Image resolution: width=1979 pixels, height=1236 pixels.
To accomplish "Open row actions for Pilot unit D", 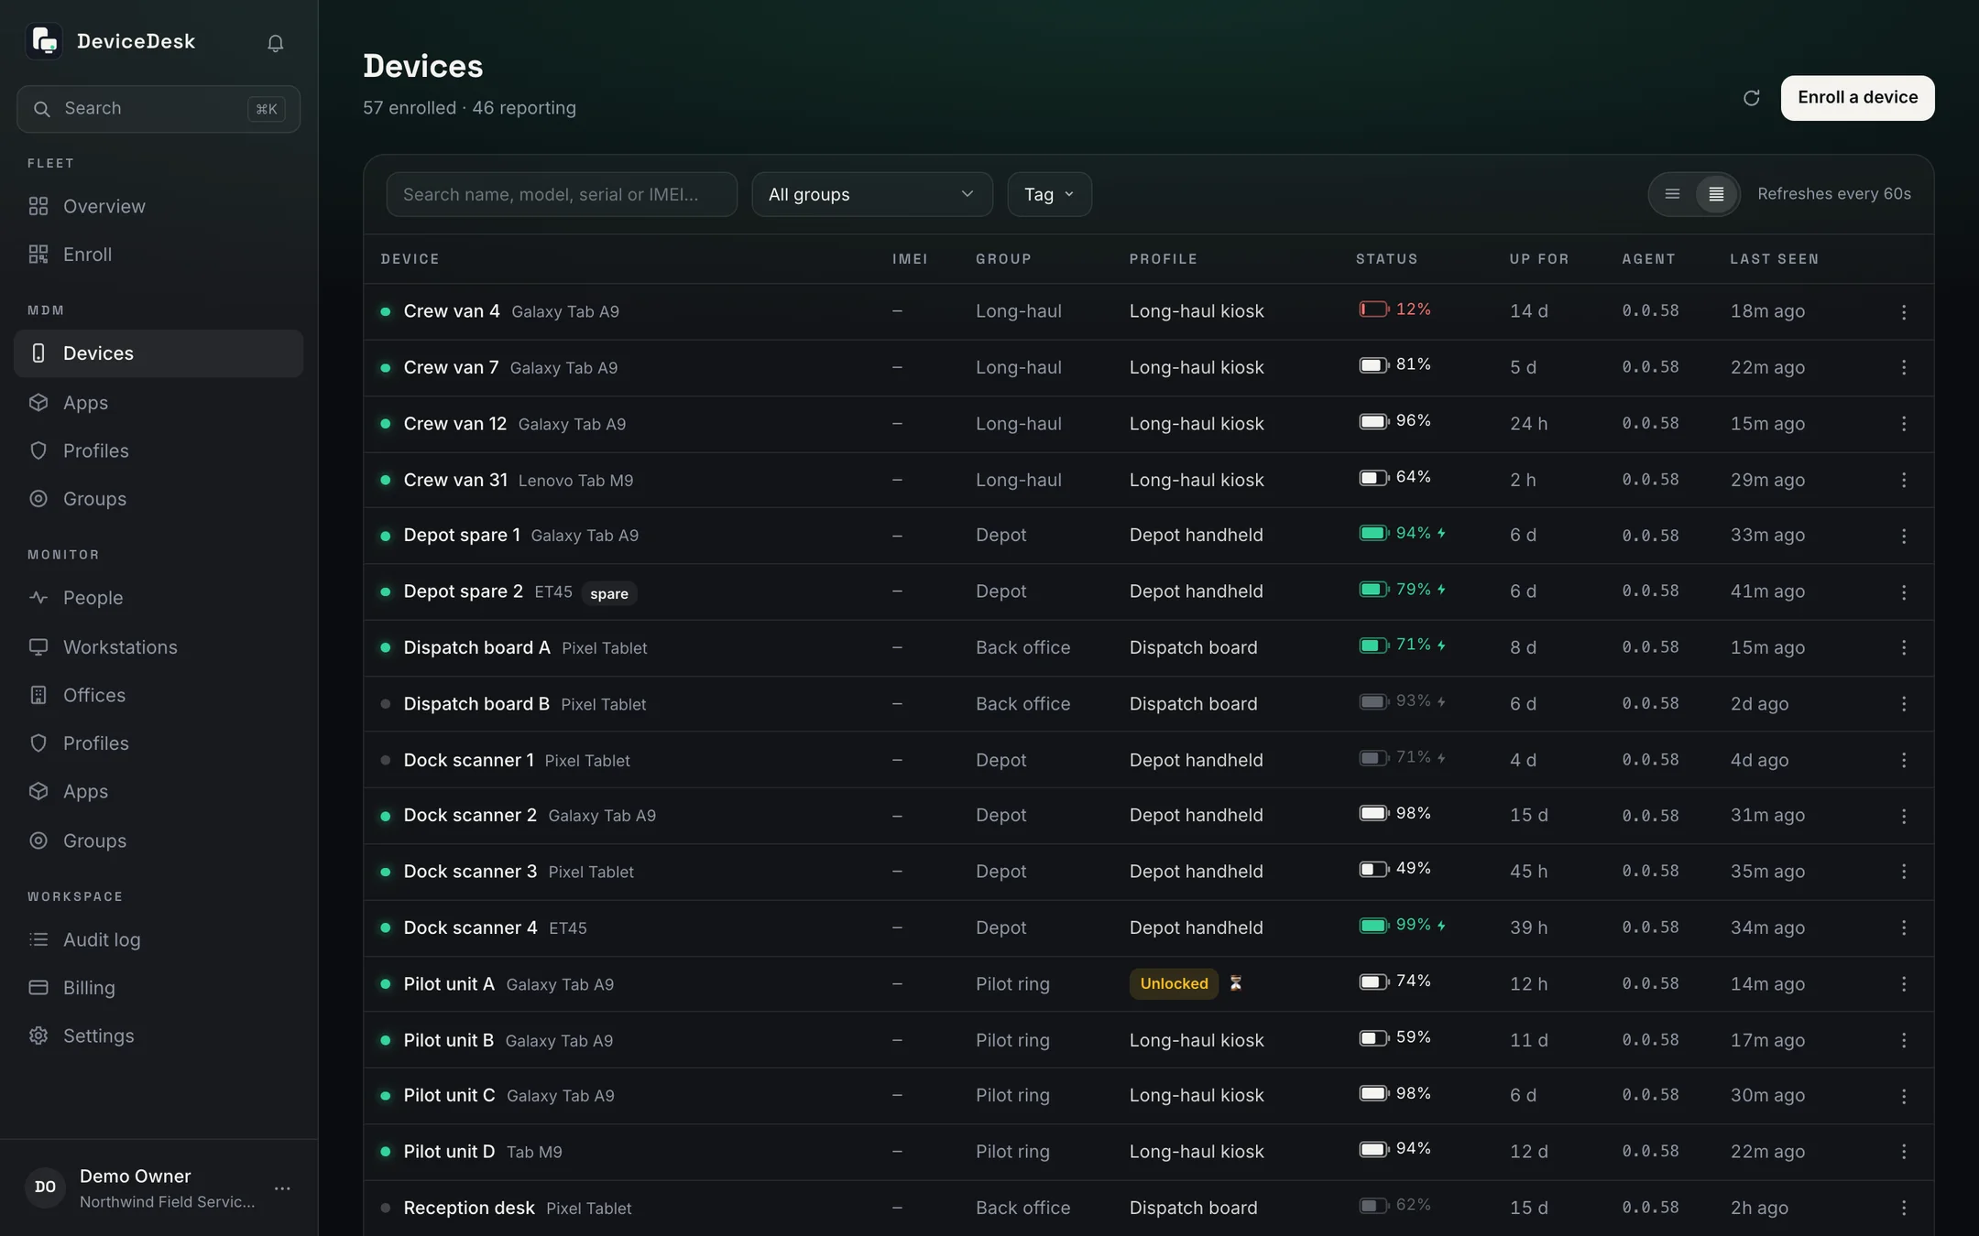I will (x=1904, y=1152).
